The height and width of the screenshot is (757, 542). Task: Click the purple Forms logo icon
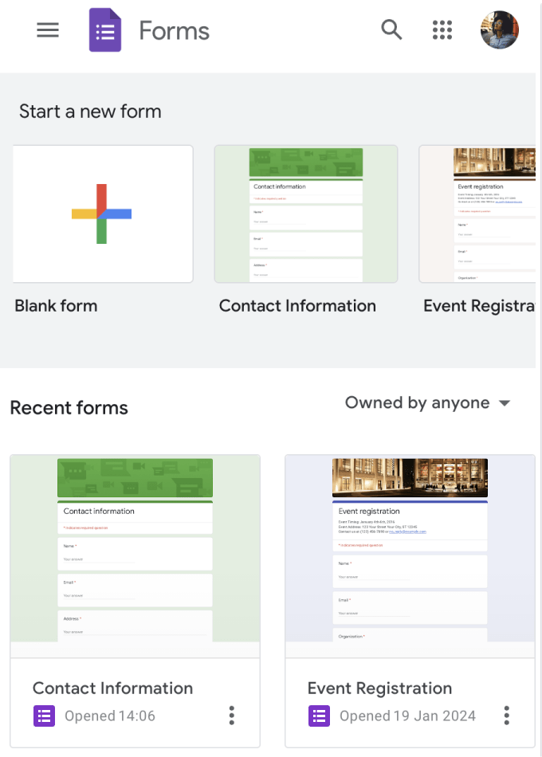coord(104,31)
